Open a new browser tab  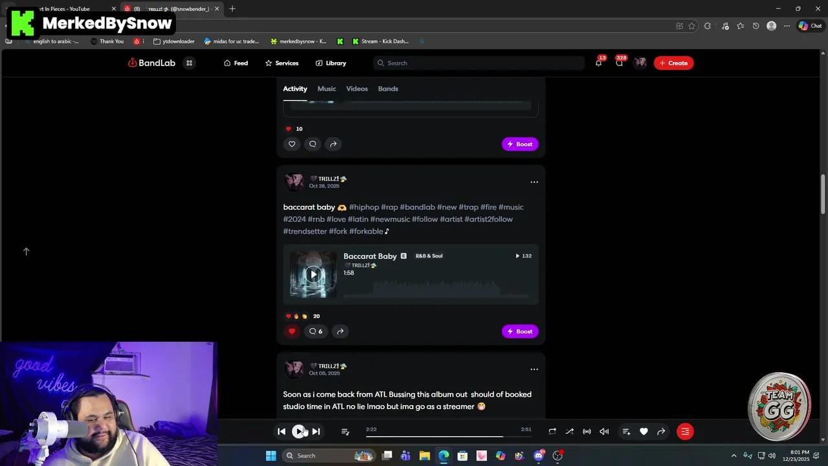pos(232,8)
